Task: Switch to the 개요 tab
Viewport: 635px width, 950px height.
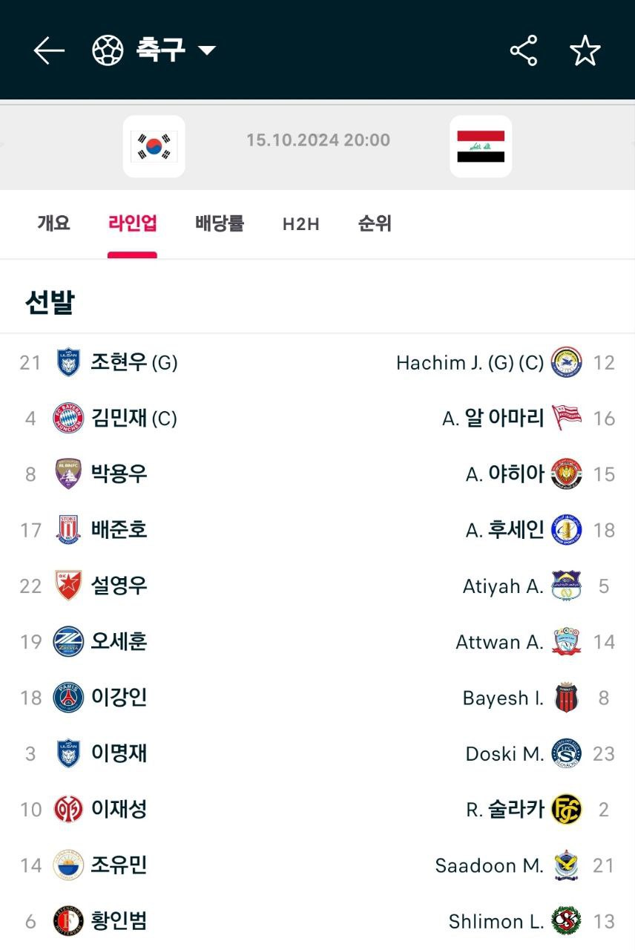Action: 53,223
